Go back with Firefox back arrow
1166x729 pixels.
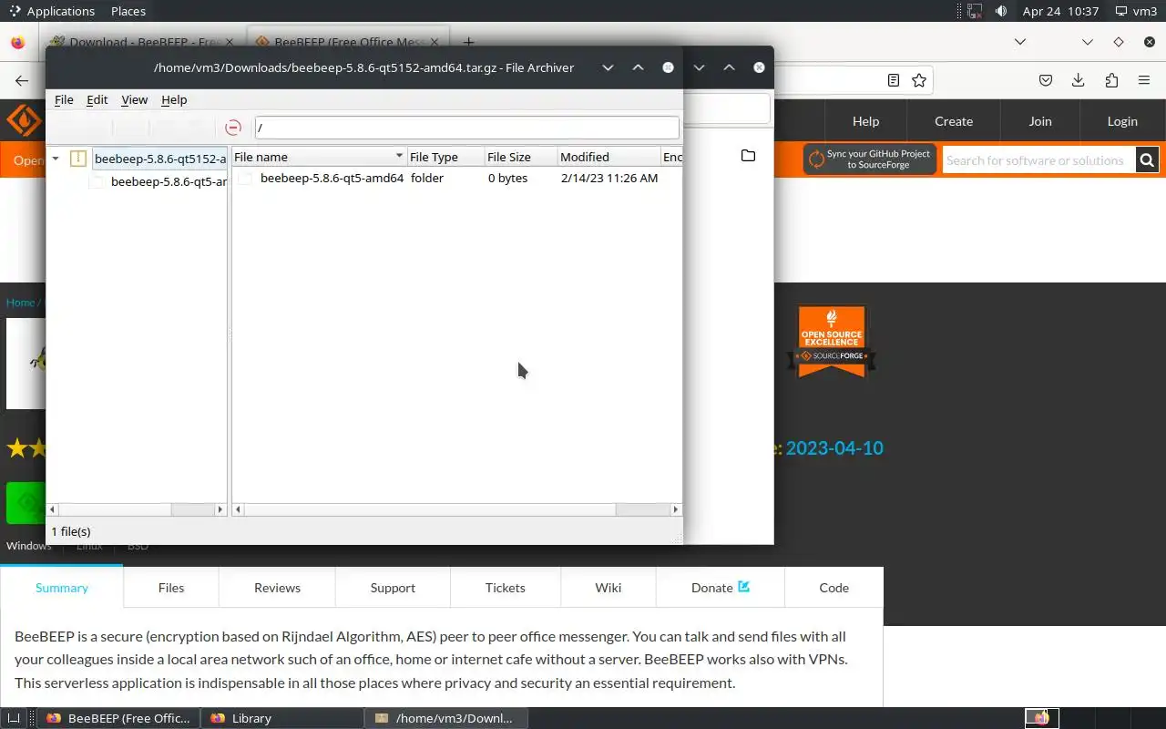tap(22, 80)
